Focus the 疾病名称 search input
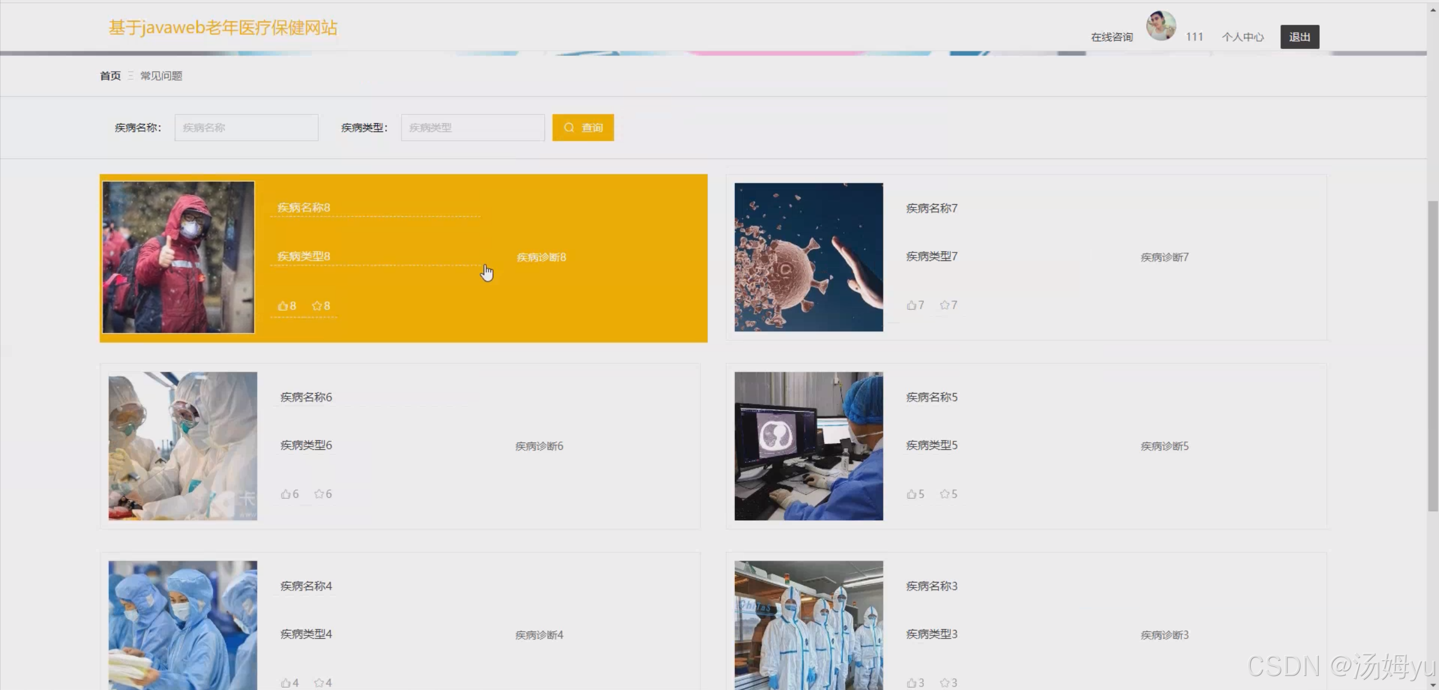The height and width of the screenshot is (690, 1439). coord(246,128)
